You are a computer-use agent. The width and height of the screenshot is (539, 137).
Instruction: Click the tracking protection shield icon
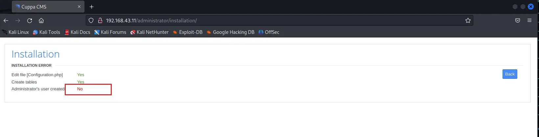pos(91,20)
